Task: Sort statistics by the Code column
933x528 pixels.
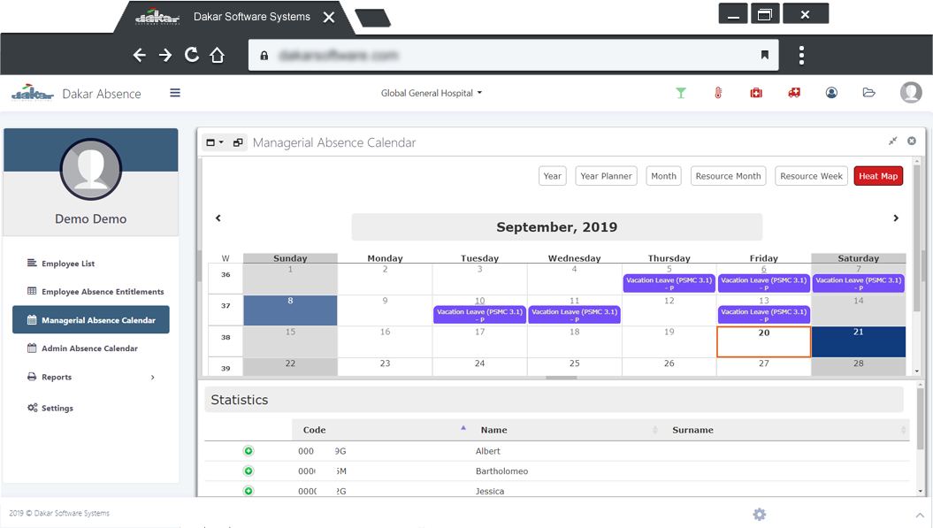Action: click(379, 430)
